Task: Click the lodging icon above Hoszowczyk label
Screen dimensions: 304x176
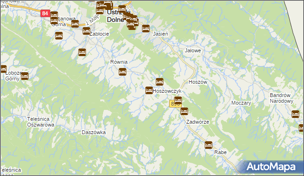Action: (x=160, y=82)
